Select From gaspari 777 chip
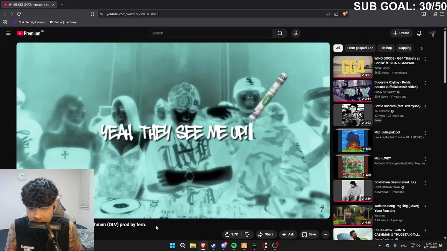Image resolution: width=447 pixels, height=251 pixels. pos(360,48)
